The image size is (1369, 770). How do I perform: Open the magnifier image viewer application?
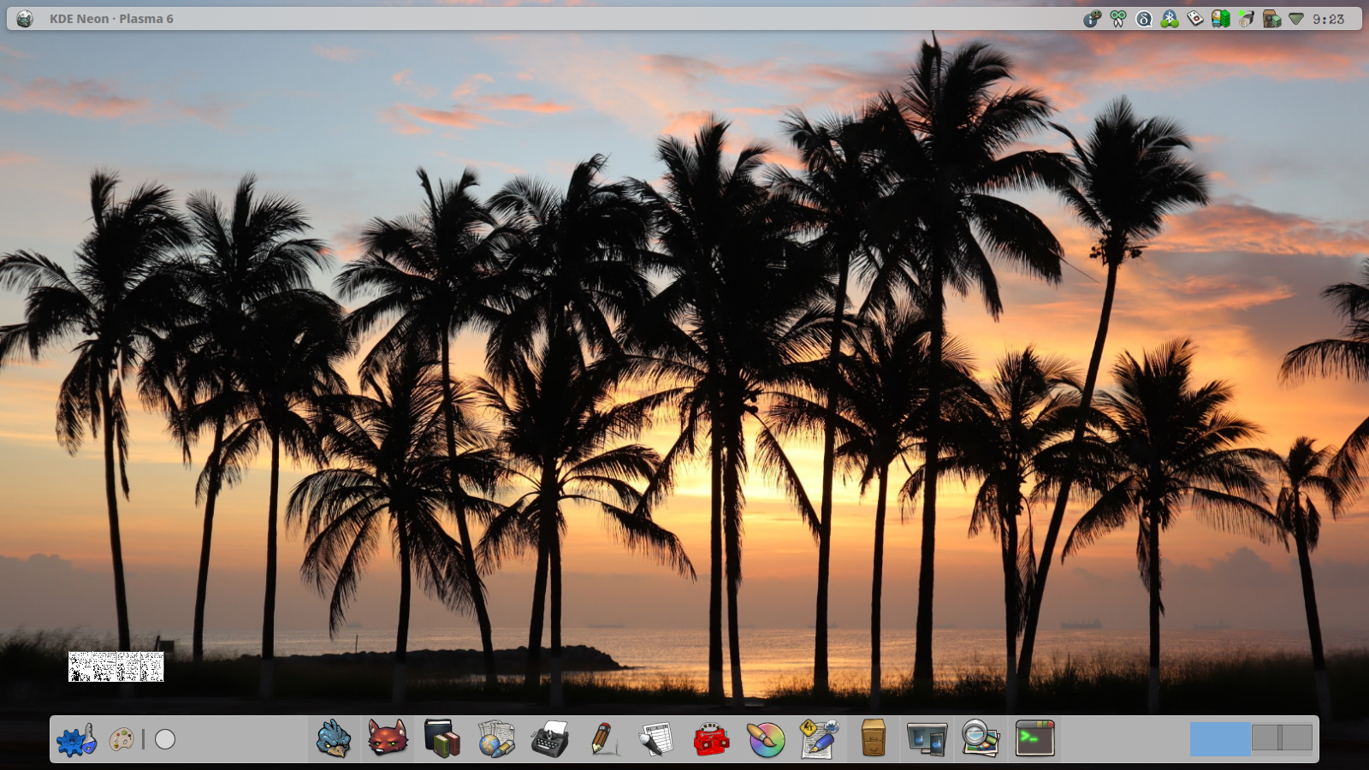[981, 738]
